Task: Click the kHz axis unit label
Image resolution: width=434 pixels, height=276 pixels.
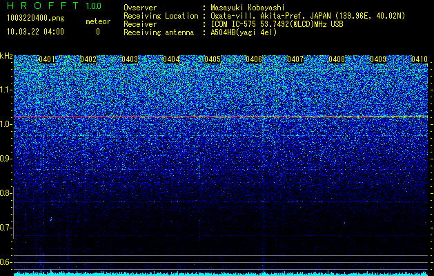Action: click(x=6, y=56)
